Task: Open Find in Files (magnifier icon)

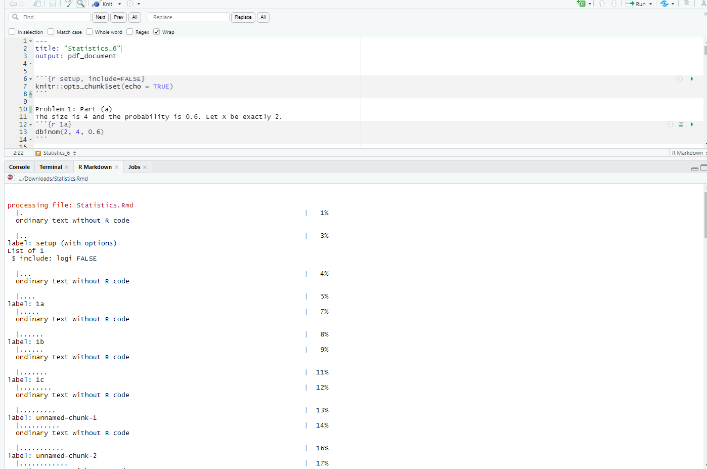Action: [81, 4]
